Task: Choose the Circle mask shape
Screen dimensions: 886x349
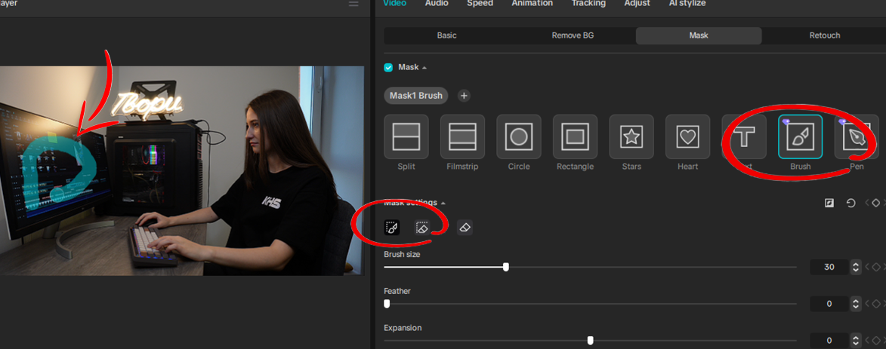Action: [519, 136]
